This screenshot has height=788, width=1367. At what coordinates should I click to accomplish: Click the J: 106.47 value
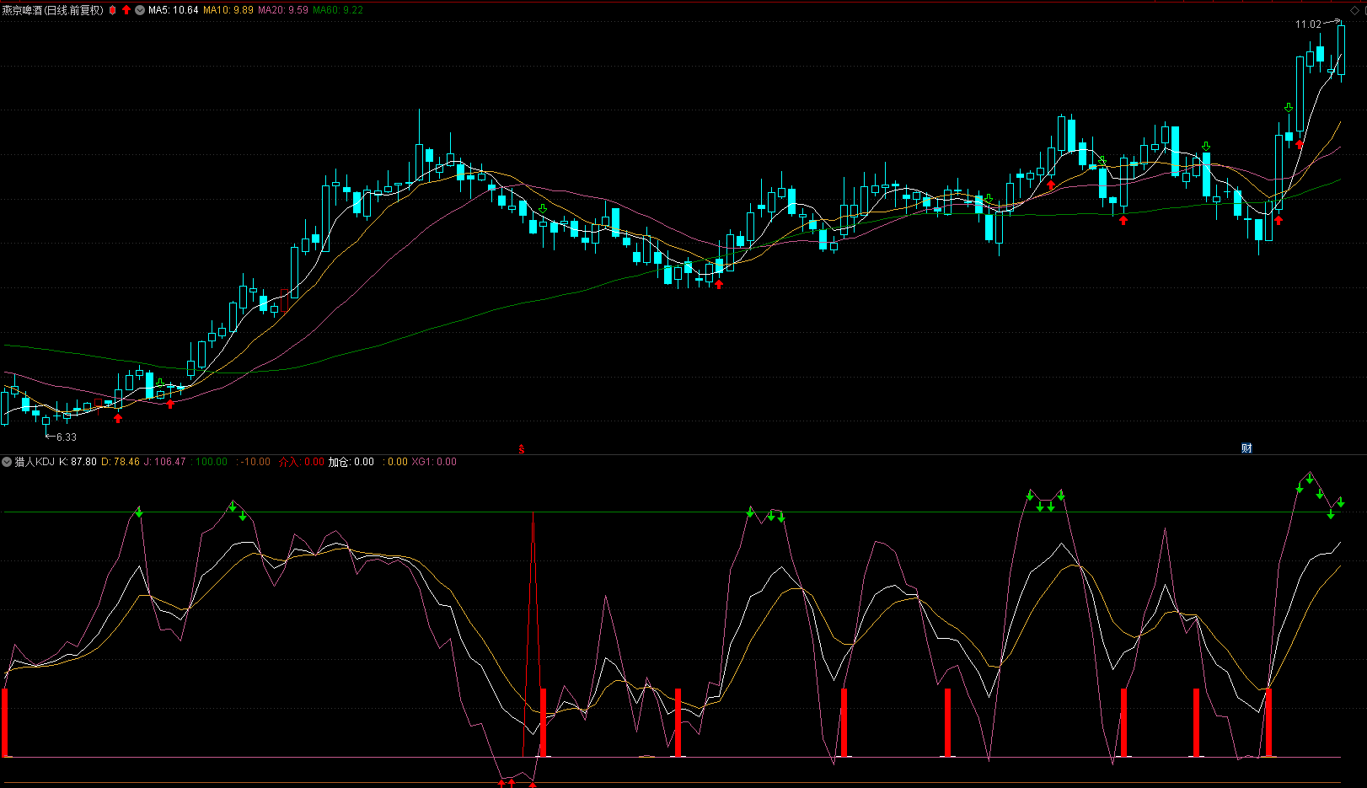[164, 462]
